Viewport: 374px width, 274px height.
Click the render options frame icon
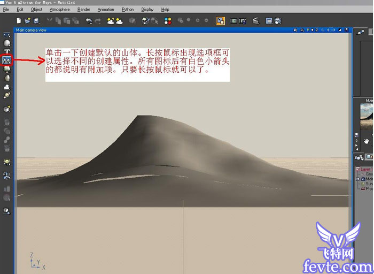tap(269, 21)
